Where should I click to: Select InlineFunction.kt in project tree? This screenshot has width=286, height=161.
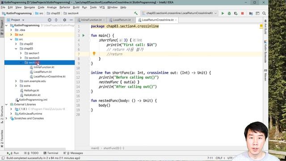tap(44, 67)
